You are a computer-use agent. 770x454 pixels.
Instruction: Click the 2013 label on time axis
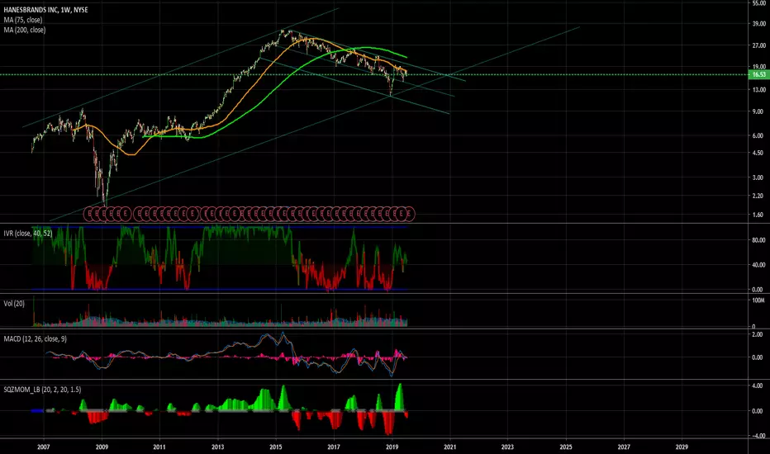tap(217, 447)
